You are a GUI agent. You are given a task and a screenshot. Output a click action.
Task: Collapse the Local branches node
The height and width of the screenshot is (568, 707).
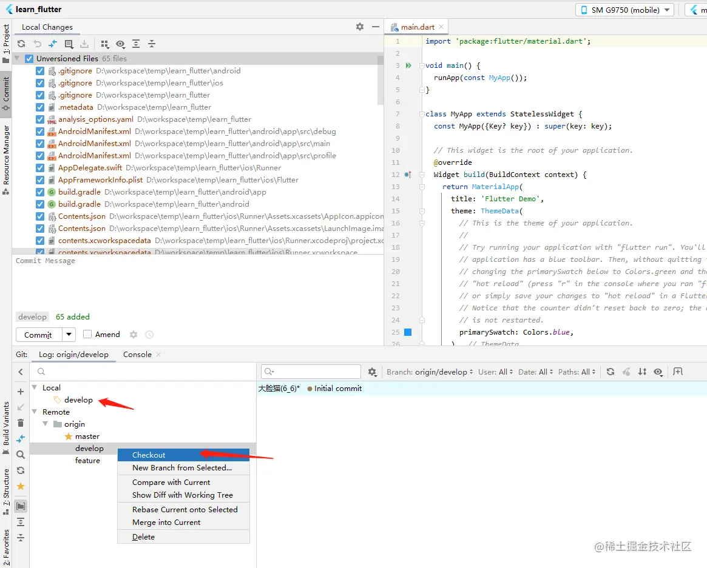point(34,387)
